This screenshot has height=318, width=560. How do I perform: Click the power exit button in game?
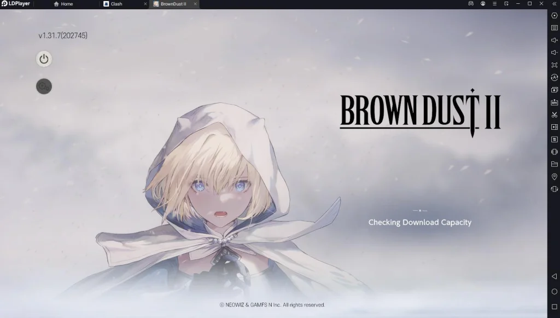click(44, 59)
